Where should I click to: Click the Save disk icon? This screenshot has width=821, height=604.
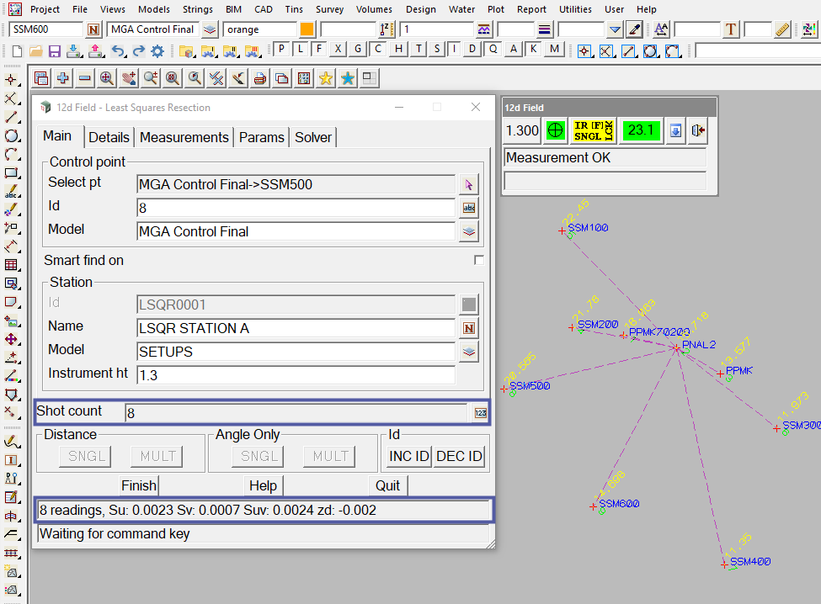click(x=54, y=50)
